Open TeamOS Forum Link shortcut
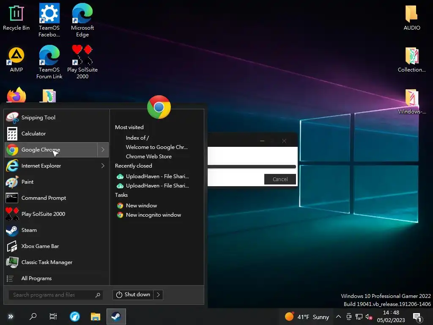The image size is (433, 325). (49, 62)
